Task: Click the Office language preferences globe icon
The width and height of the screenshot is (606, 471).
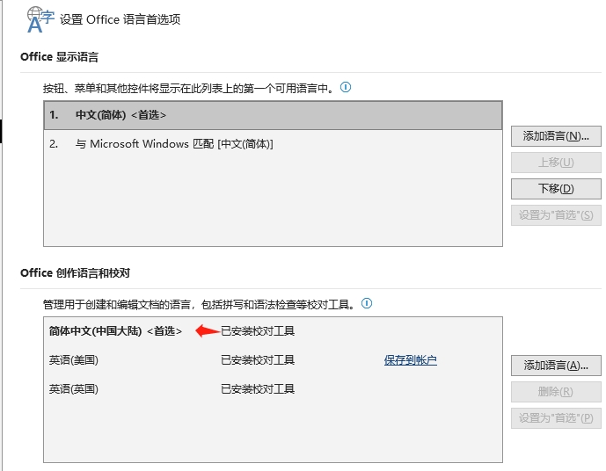Action: point(40,19)
